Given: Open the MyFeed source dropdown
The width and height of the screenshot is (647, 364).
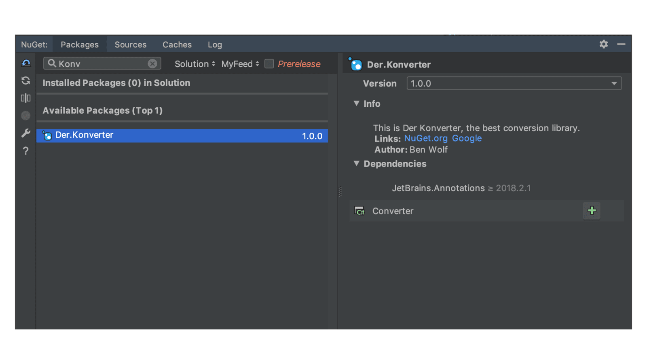Looking at the screenshot, I should point(240,64).
